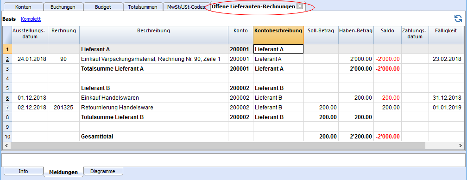Close the Offene Lieferanten-Rechnungen tab
The height and width of the screenshot is (180, 467).
coord(300,6)
